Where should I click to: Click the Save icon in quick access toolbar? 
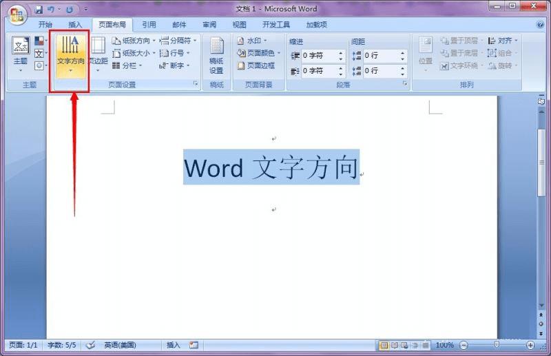point(39,10)
